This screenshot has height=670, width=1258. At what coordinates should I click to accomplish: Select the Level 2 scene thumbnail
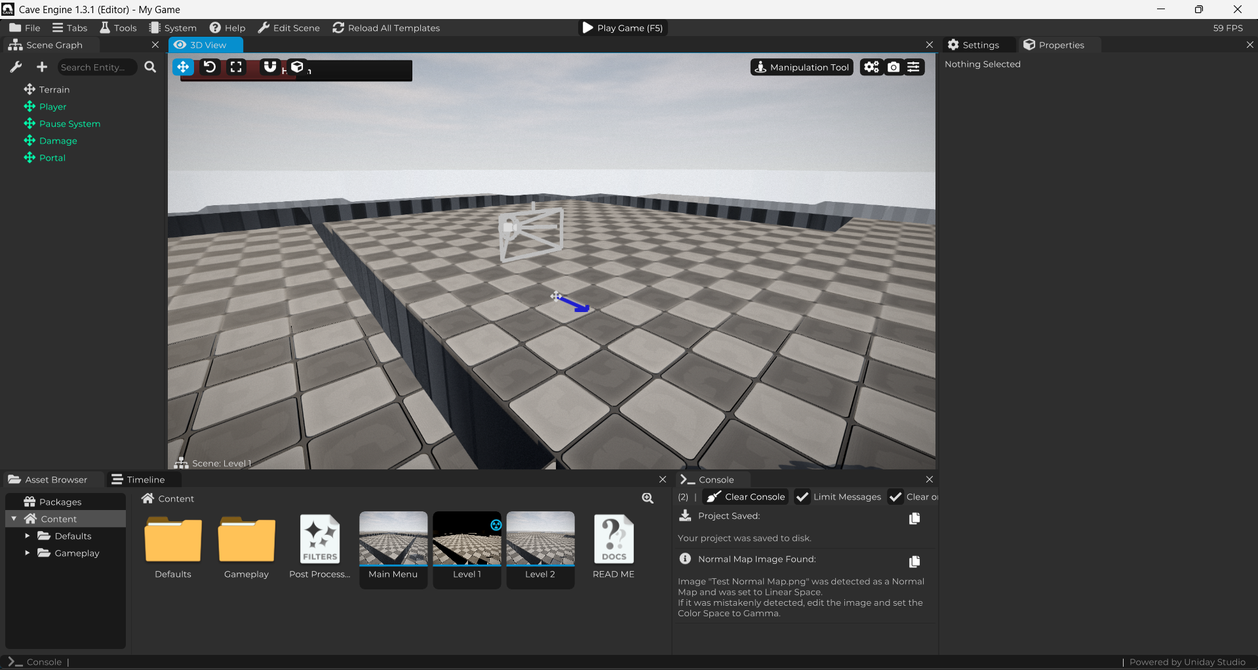540,549
